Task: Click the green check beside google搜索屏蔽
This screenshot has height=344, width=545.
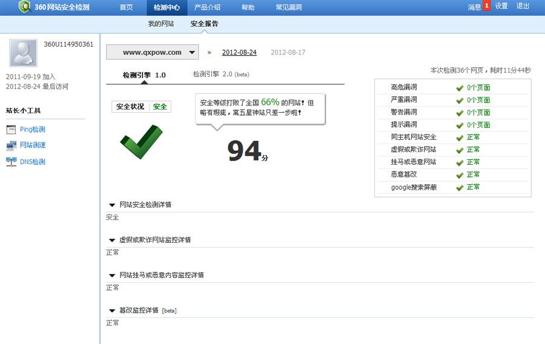Action: pyautogui.click(x=460, y=188)
